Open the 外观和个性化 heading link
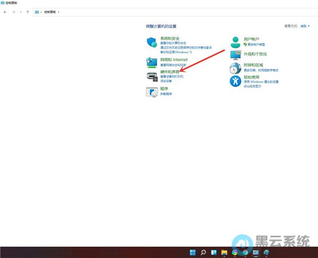The image size is (318, 258). 255,54
